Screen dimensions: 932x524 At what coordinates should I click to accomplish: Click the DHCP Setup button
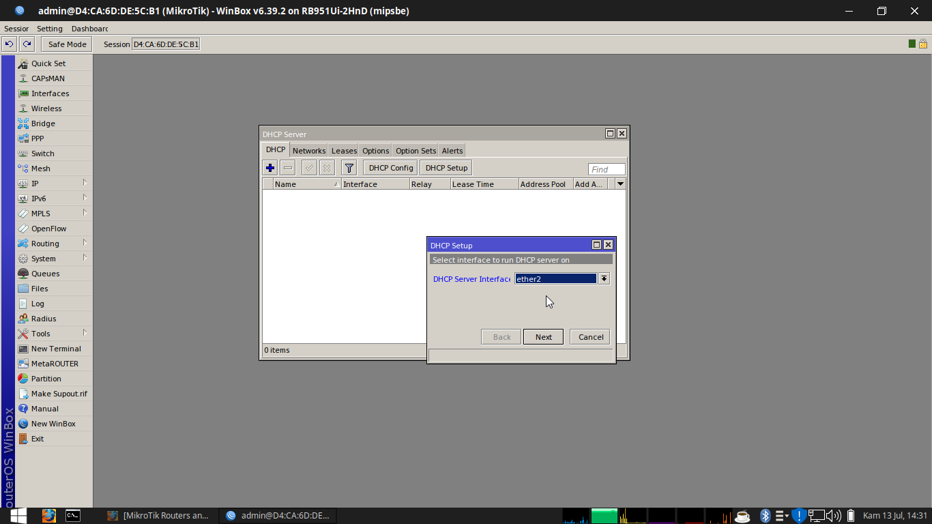[446, 168]
